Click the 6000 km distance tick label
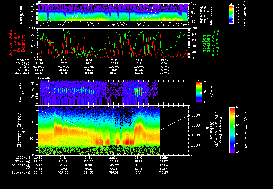 (x=195, y=125)
